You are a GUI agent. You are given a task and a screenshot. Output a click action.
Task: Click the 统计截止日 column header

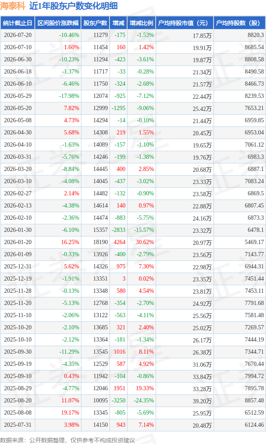(x=18, y=23)
